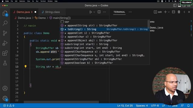Image resolution: width=193 pixels, height=108 pixels.
Task: Click Spaces: 4 indentation setting
Action: point(142,106)
